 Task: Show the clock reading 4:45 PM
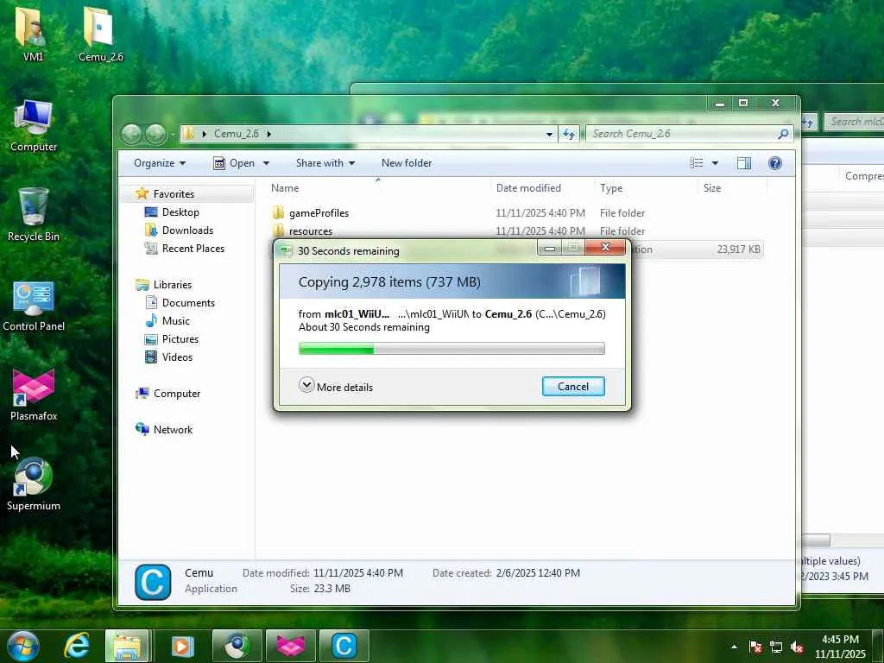click(x=840, y=640)
